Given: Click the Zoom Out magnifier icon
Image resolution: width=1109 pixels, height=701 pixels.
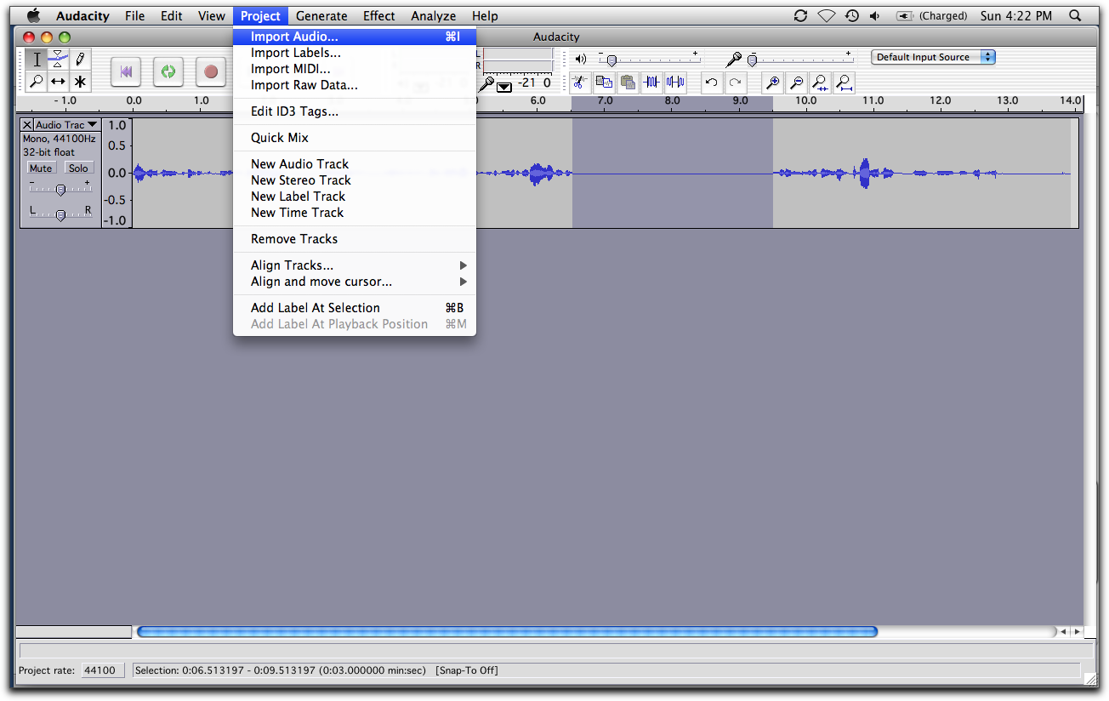Looking at the screenshot, I should [x=797, y=83].
